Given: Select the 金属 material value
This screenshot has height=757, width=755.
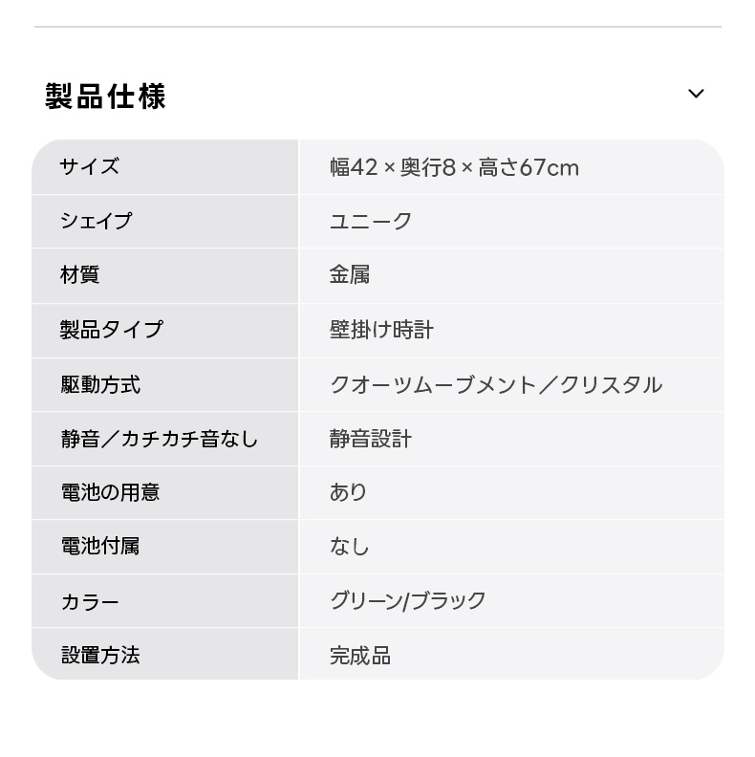Looking at the screenshot, I should point(350,275).
